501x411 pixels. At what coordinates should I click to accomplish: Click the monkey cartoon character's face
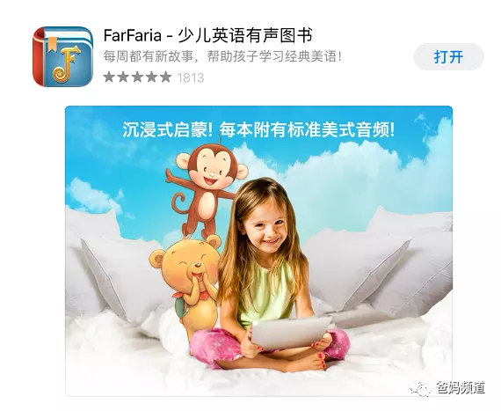click(x=211, y=170)
